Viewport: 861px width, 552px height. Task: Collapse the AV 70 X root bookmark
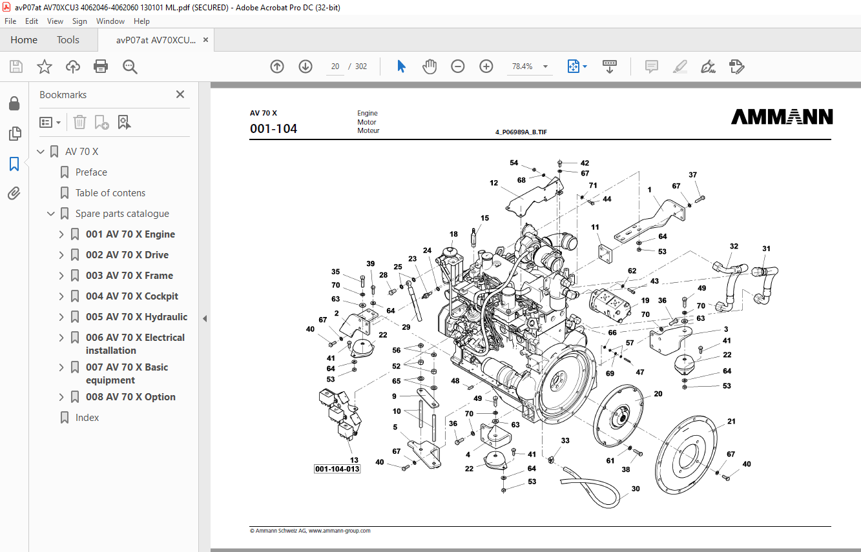(41, 152)
